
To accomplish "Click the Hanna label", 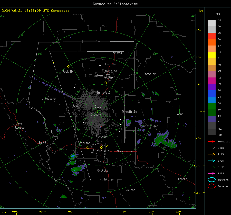I will pyautogui.click(x=179, y=114).
